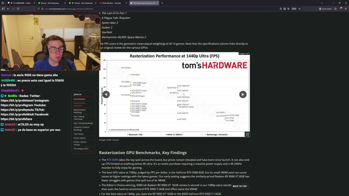The width and height of the screenshot is (349, 196).
Task: Click 'Spider-Man 2' game list item
Action: (x=110, y=23)
